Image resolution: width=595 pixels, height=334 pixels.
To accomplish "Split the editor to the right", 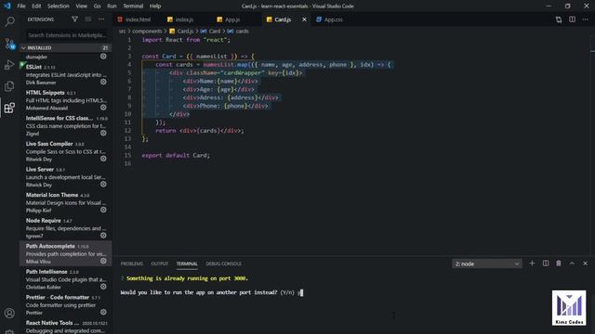I will [573, 19].
